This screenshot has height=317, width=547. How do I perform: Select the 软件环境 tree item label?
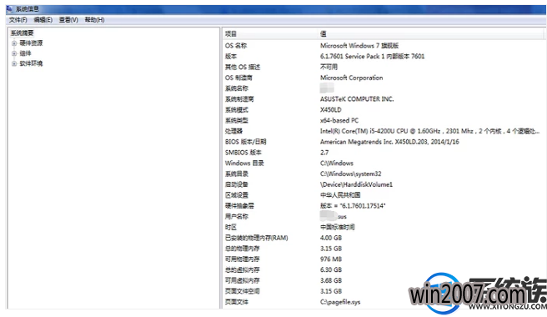tap(31, 63)
